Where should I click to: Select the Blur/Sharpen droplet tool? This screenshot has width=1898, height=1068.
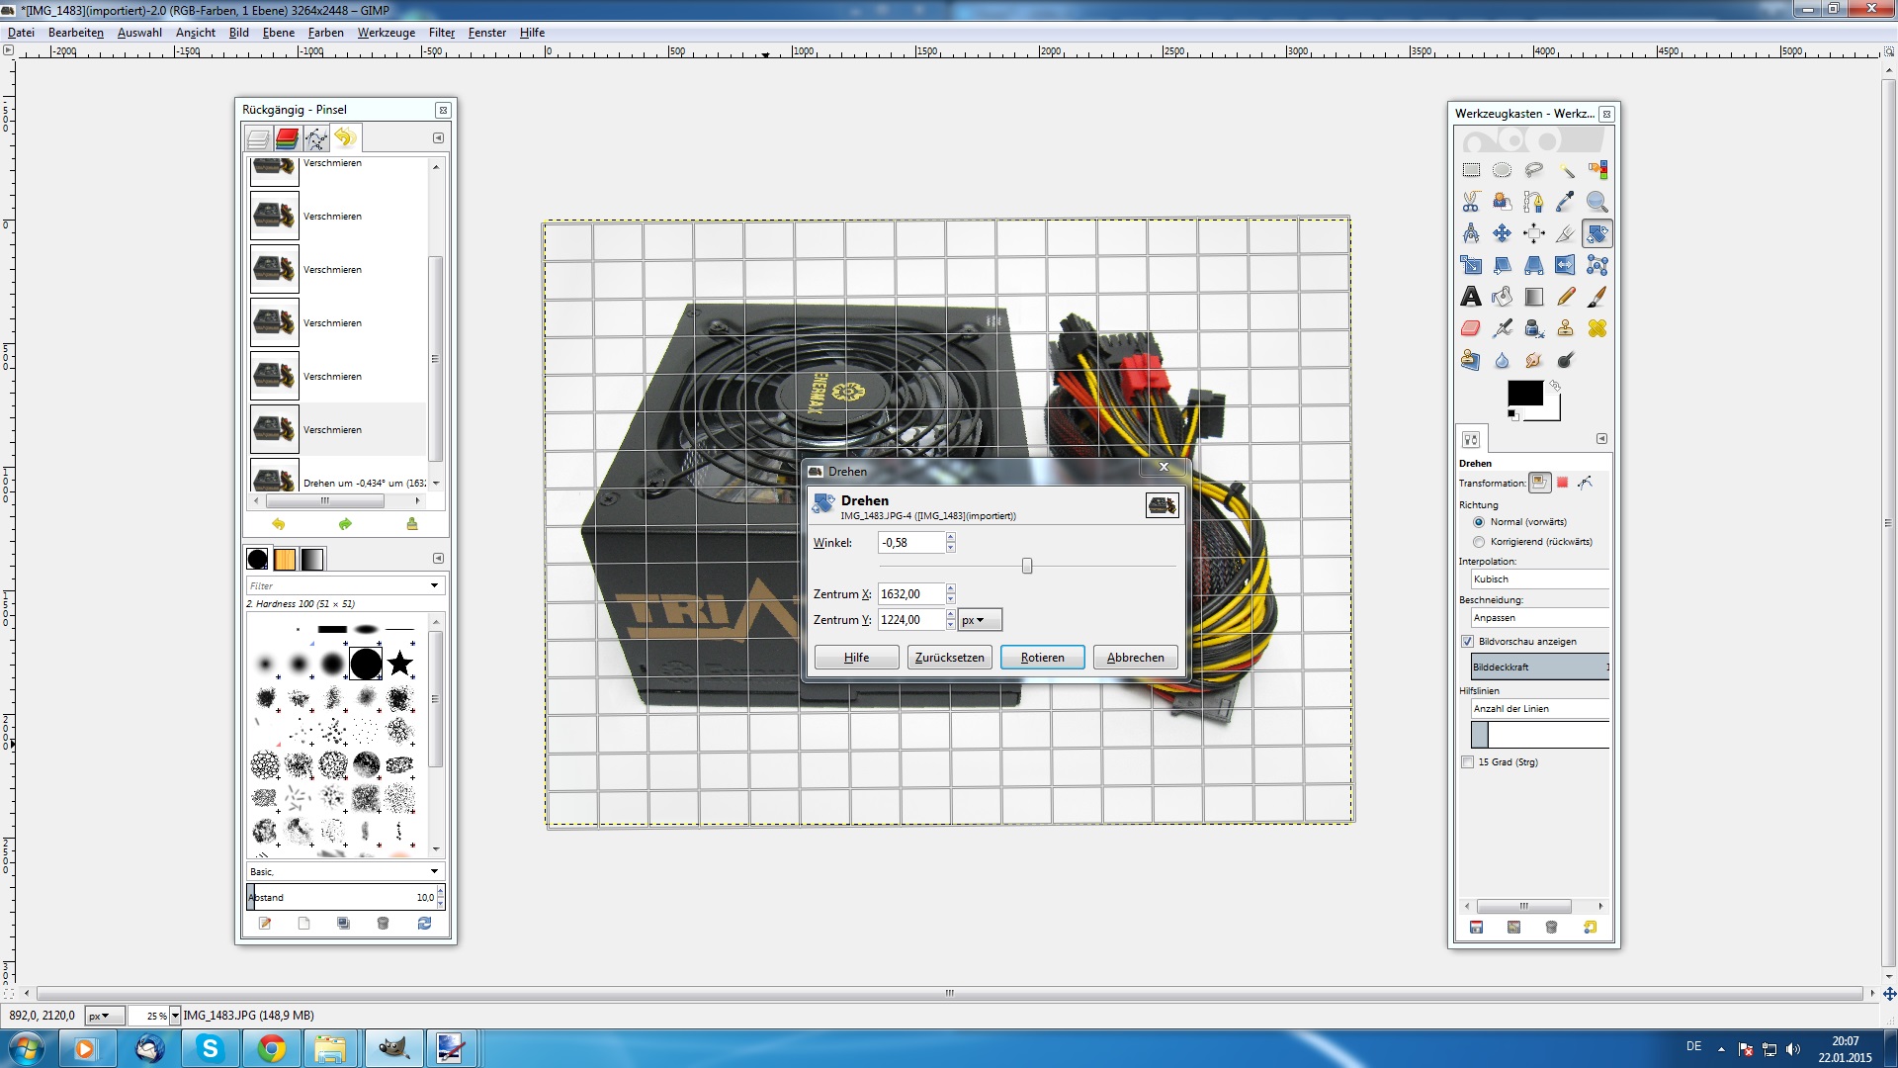pos(1503,360)
